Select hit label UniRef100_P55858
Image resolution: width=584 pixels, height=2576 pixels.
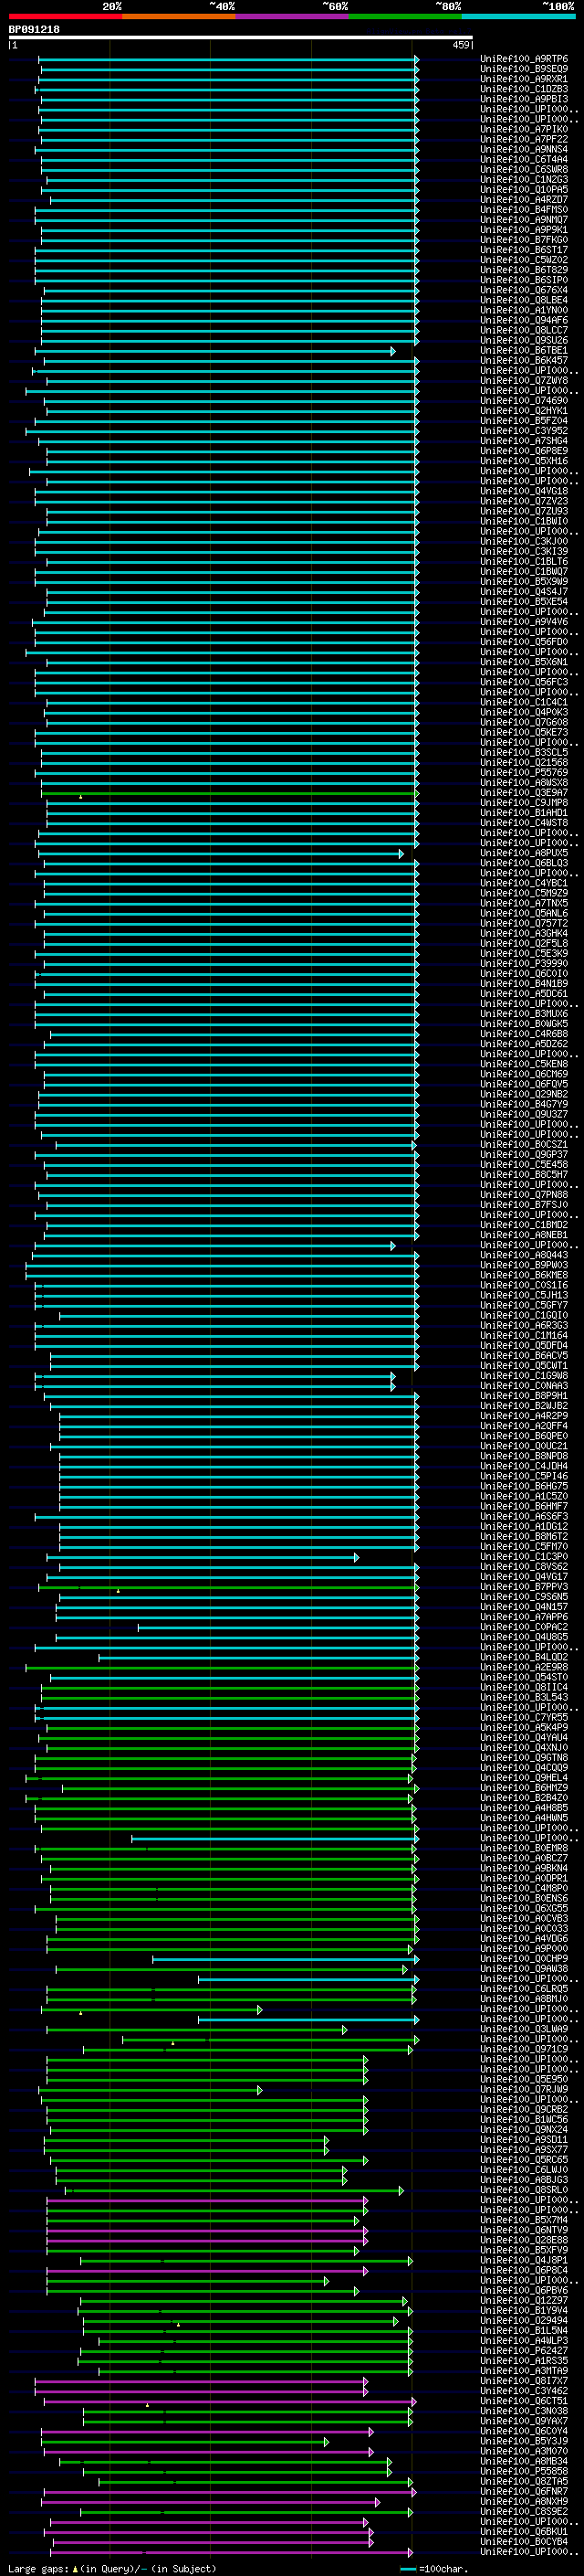pyautogui.click(x=524, y=2471)
